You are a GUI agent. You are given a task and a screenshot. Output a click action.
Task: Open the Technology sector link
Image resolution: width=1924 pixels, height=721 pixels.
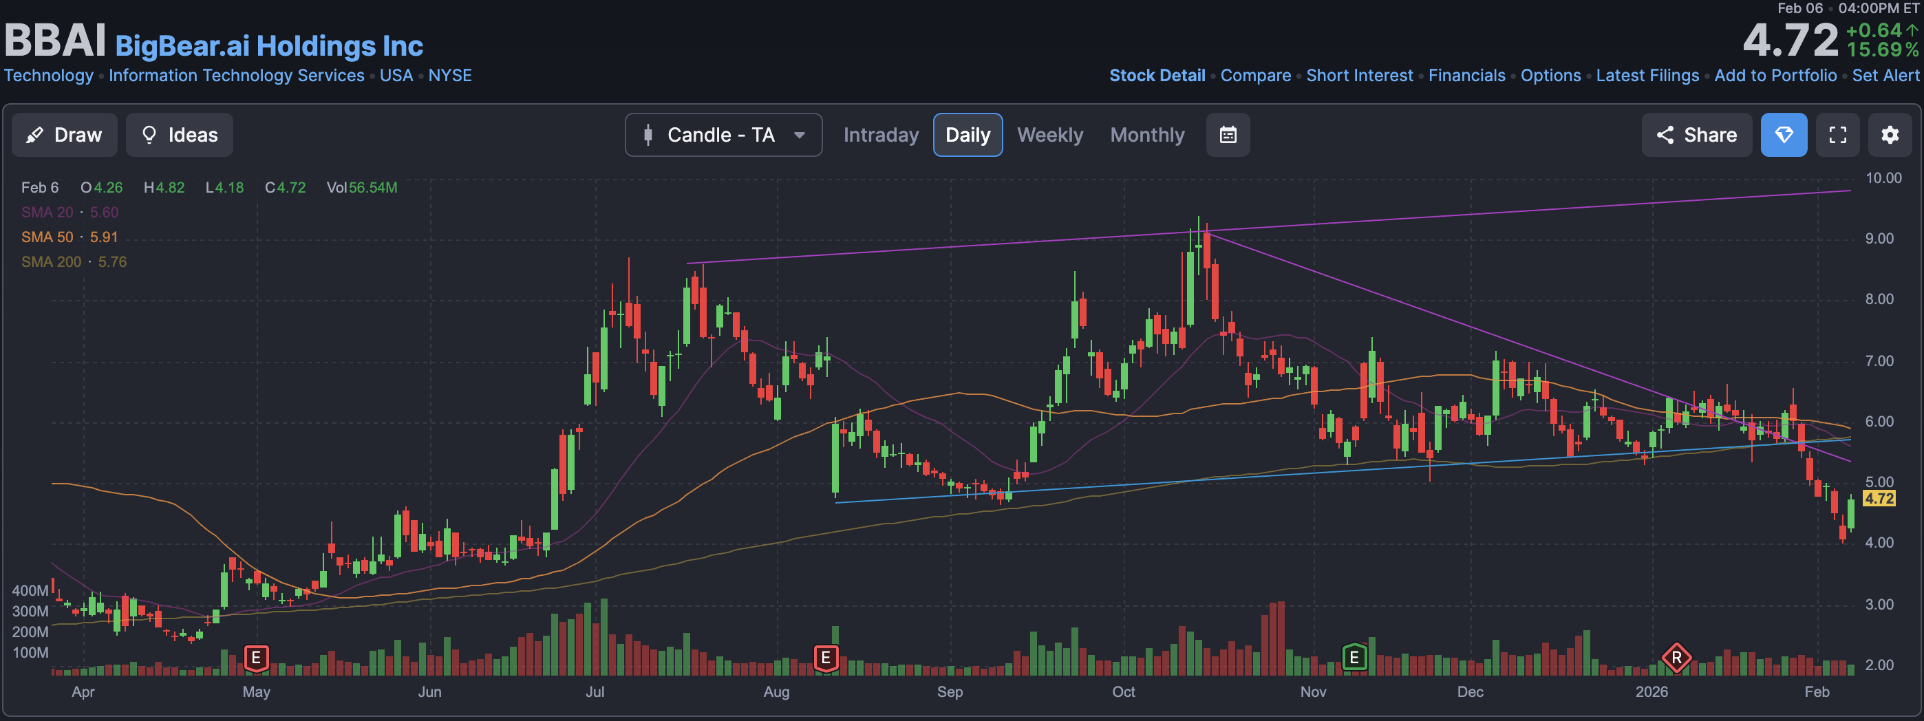pos(49,76)
